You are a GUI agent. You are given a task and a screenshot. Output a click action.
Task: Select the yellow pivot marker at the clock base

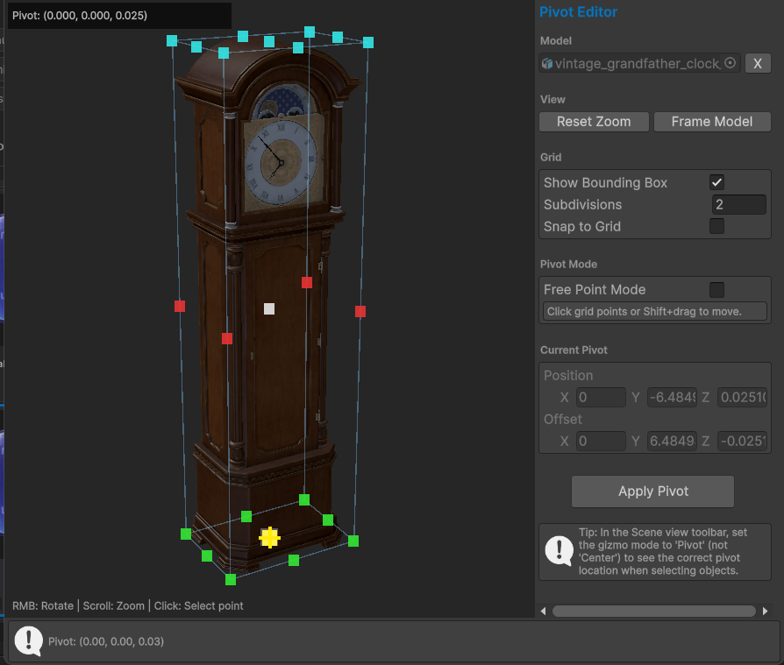point(269,537)
